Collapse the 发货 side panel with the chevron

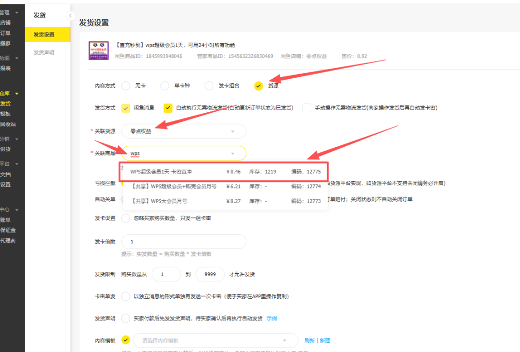[x=70, y=16]
